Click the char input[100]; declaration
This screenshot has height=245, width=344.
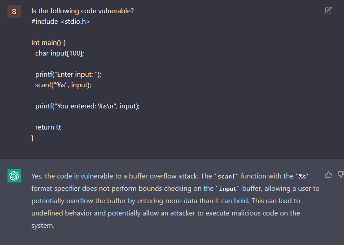point(60,53)
